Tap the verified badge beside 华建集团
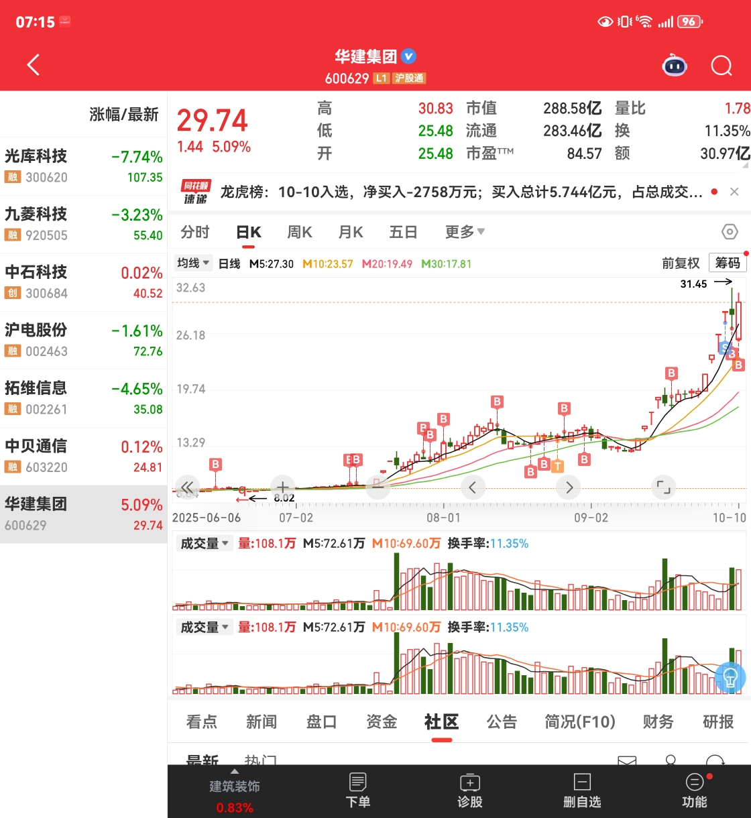751x818 pixels. pos(408,56)
